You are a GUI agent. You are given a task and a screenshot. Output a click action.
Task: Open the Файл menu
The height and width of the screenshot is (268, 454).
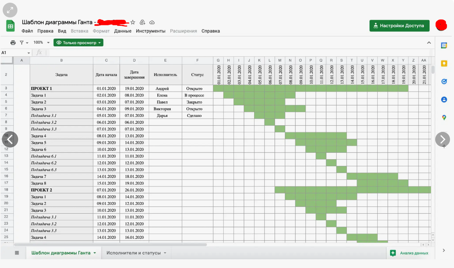pyautogui.click(x=27, y=31)
